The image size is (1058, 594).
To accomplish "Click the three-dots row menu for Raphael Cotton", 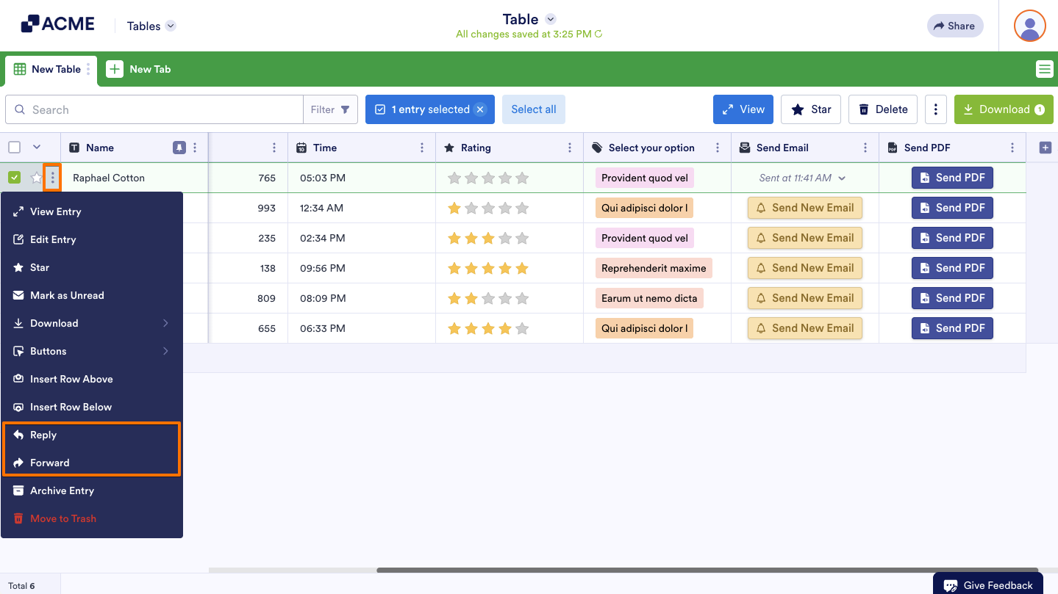I will click(x=52, y=178).
